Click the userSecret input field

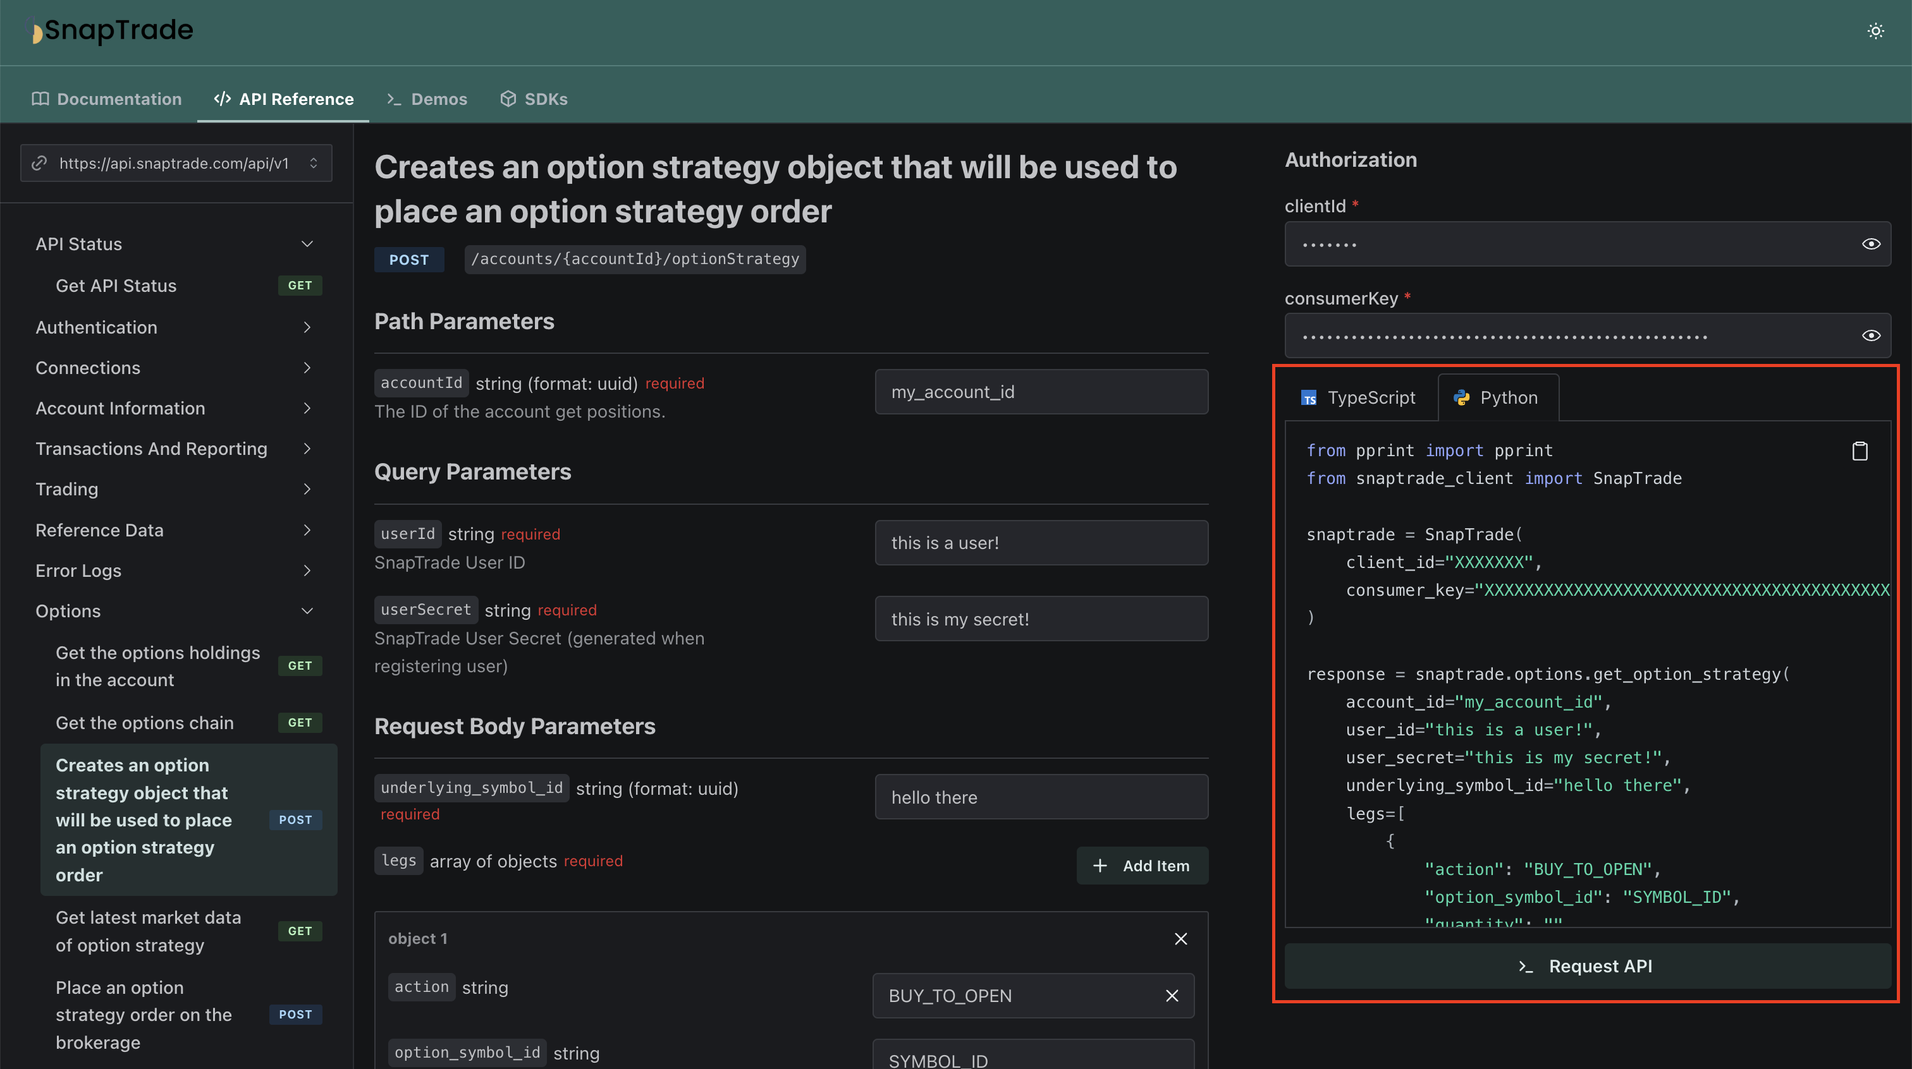point(1041,619)
